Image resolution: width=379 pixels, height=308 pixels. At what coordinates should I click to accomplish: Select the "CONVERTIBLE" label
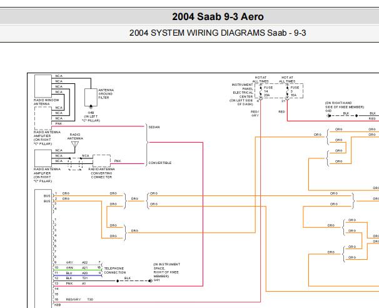(159, 163)
